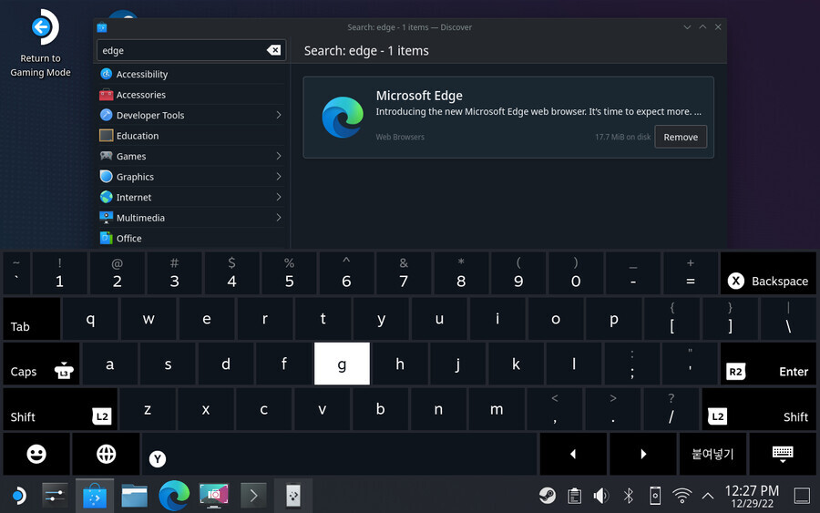Click the 17.7 MiB on disk text
The width and height of the screenshot is (820, 513).
[622, 137]
